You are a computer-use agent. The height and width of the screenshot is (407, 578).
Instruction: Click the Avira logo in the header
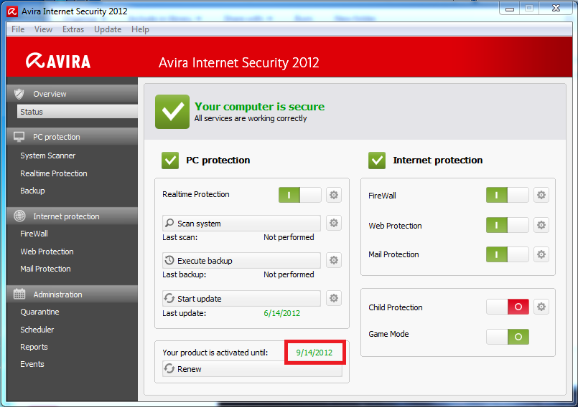point(58,61)
